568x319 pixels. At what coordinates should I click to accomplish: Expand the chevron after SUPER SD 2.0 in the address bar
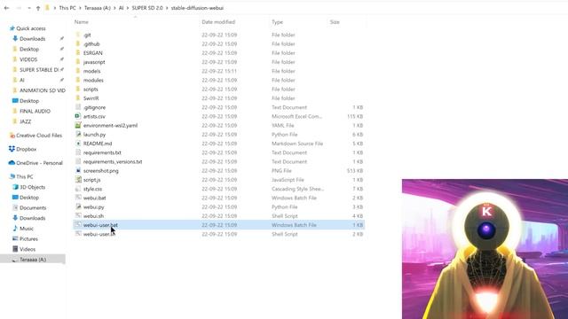coord(167,8)
